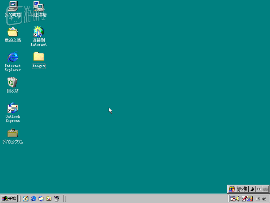Click the Outlook Express quick launch icon
This screenshot has width=270, height=203.
tap(41, 199)
